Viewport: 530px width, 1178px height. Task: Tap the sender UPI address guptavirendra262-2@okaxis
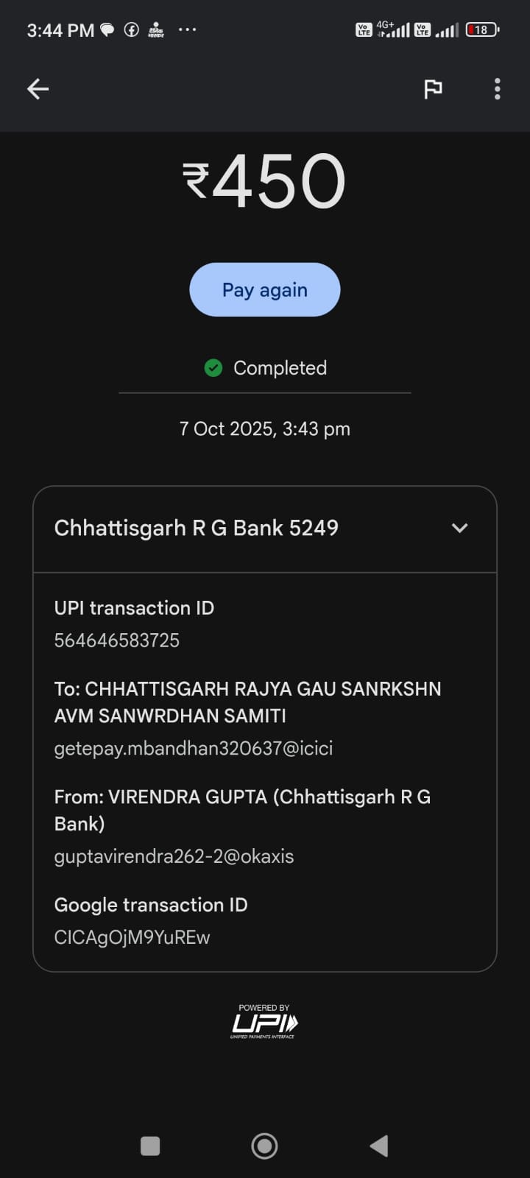[174, 857]
